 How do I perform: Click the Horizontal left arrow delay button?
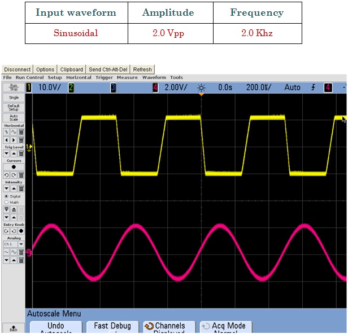(x=6, y=140)
